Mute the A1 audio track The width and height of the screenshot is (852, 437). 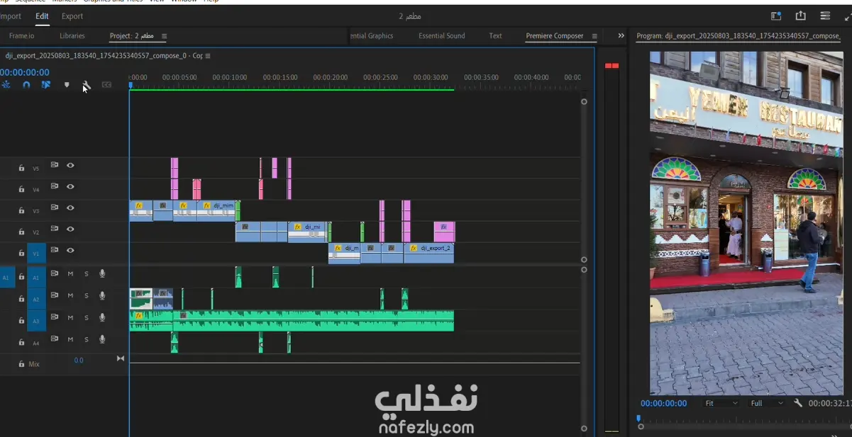(x=70, y=273)
